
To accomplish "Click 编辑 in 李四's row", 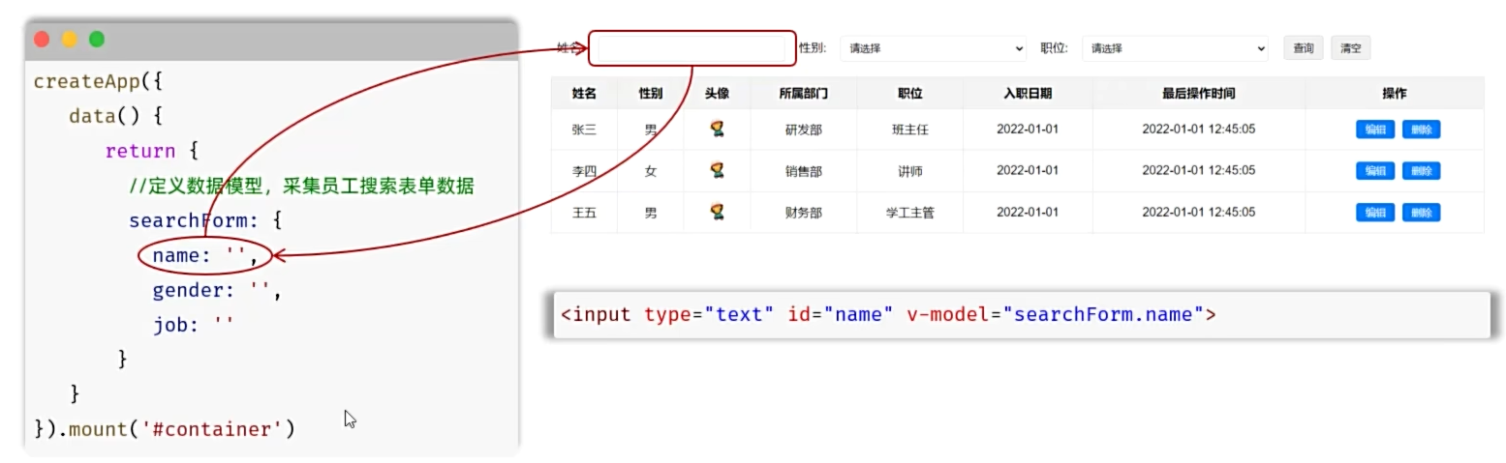I will 1375,171.
